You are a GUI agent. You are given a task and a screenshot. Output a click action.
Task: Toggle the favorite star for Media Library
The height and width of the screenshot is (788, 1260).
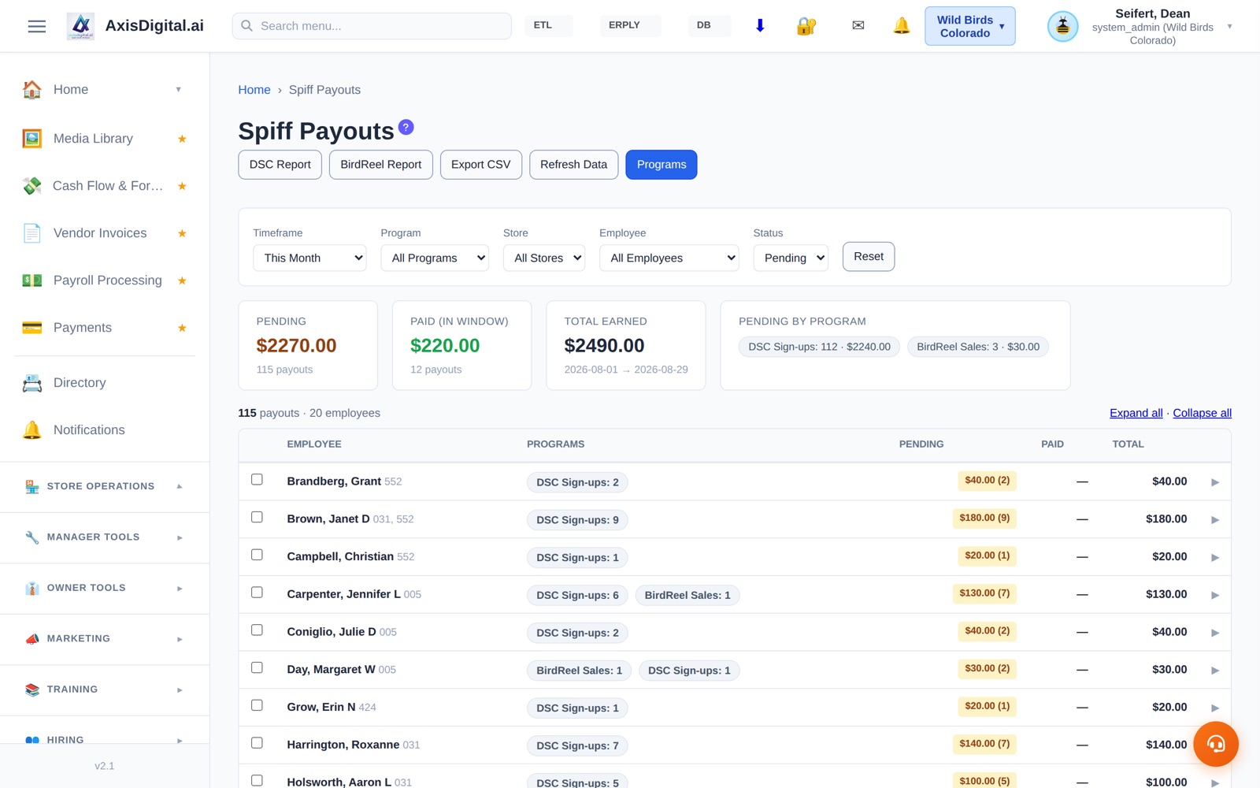pyautogui.click(x=182, y=139)
